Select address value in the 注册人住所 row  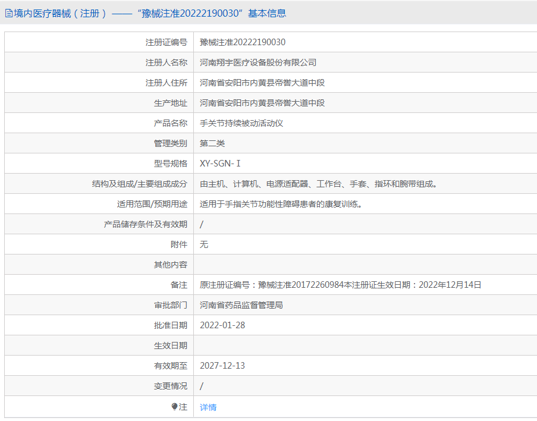(x=262, y=83)
